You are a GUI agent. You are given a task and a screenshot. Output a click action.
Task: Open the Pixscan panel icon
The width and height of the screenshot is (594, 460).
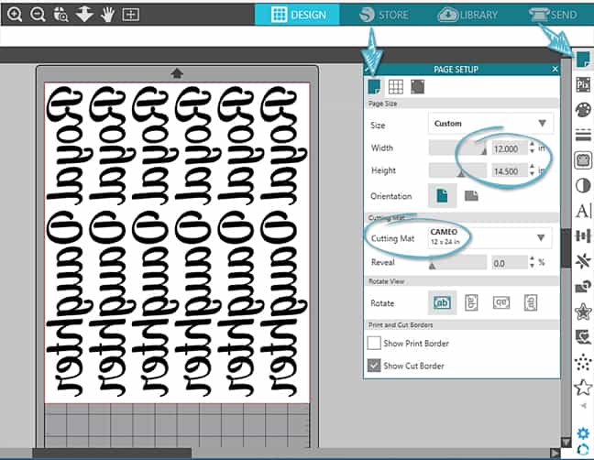(x=582, y=84)
